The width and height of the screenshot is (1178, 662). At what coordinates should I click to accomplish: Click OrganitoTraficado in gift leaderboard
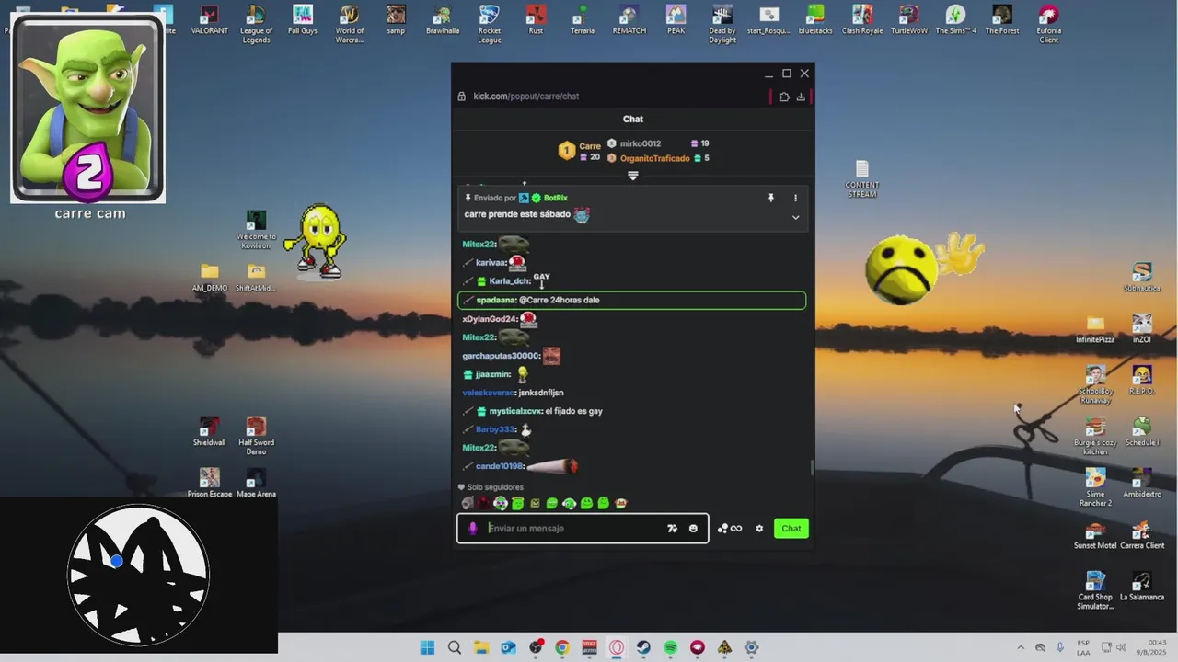(x=654, y=158)
